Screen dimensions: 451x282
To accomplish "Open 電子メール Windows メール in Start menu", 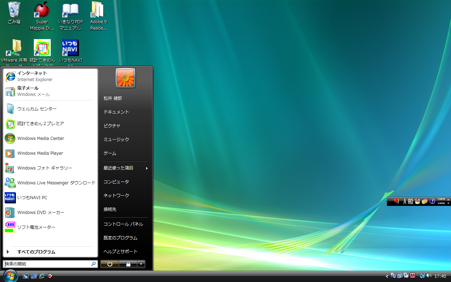I will coord(50,91).
